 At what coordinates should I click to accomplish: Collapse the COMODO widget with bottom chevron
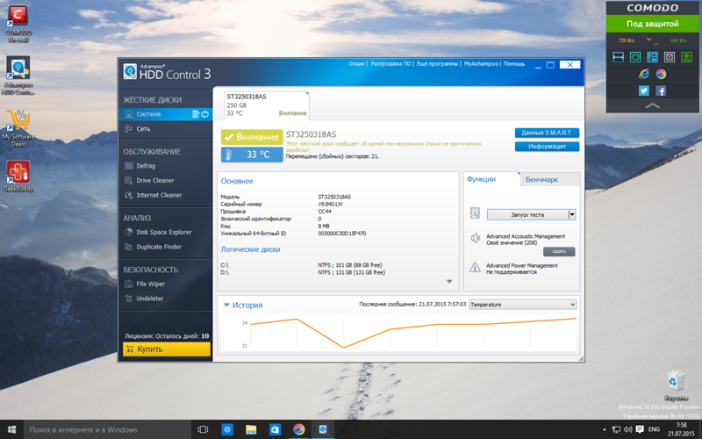pyautogui.click(x=652, y=106)
